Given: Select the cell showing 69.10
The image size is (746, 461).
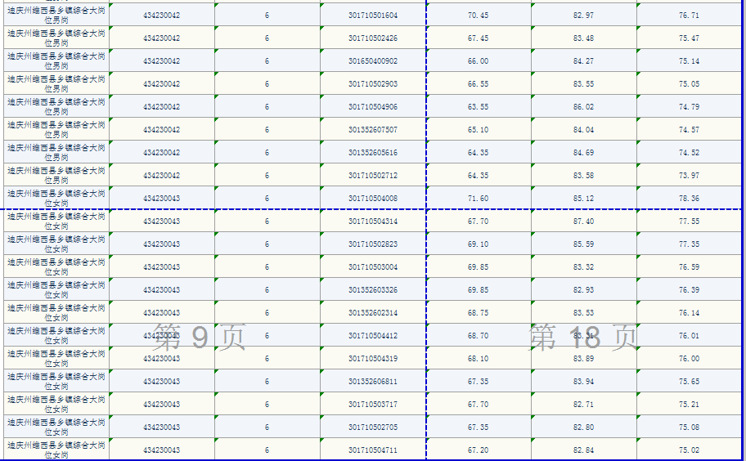Looking at the screenshot, I should pos(479,244).
